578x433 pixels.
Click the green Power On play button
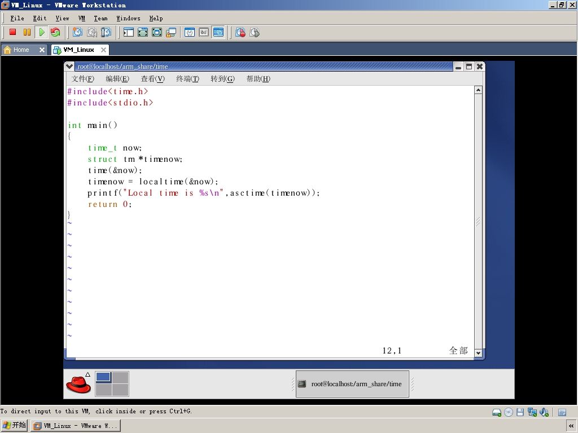pos(41,32)
